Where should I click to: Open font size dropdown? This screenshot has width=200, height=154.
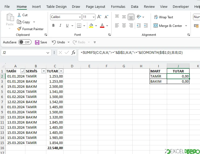tap(94, 17)
